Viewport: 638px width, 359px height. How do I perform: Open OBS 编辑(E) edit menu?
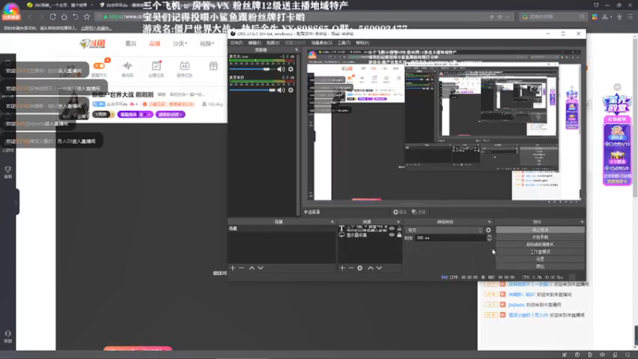254,43
